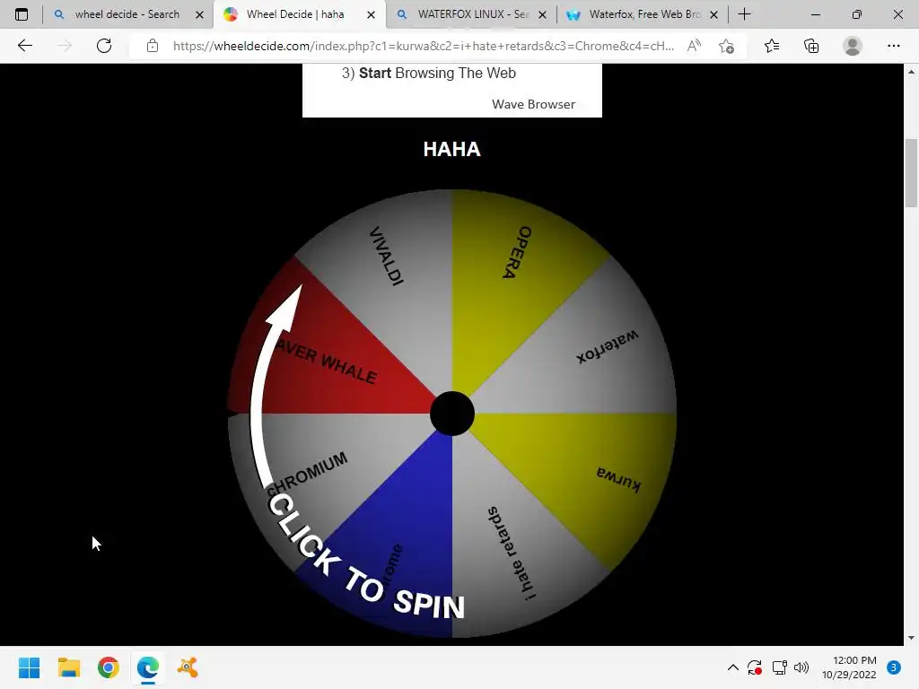Open Collections panel

(x=811, y=46)
